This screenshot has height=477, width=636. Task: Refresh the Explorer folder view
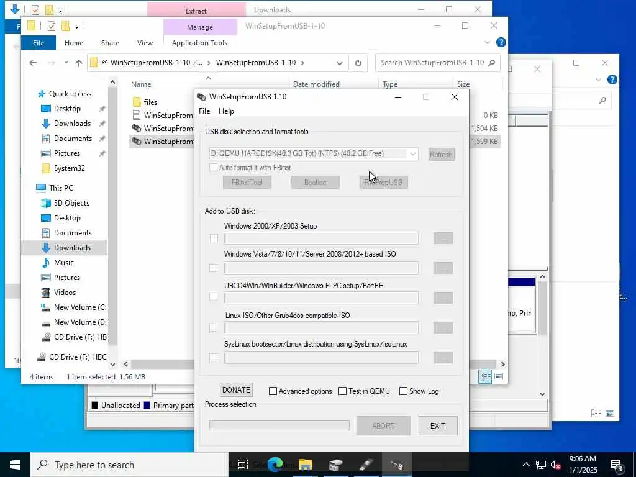(358, 63)
